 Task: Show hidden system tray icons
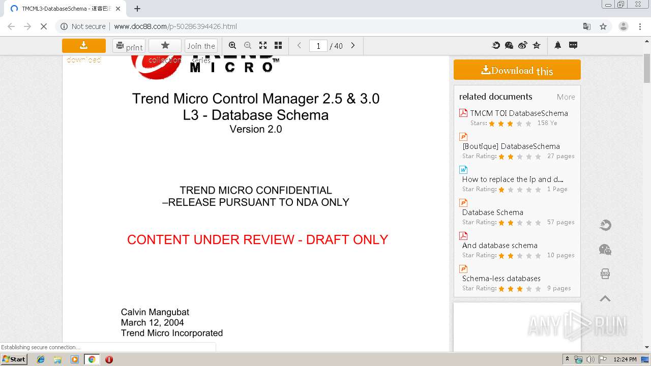pos(567,359)
